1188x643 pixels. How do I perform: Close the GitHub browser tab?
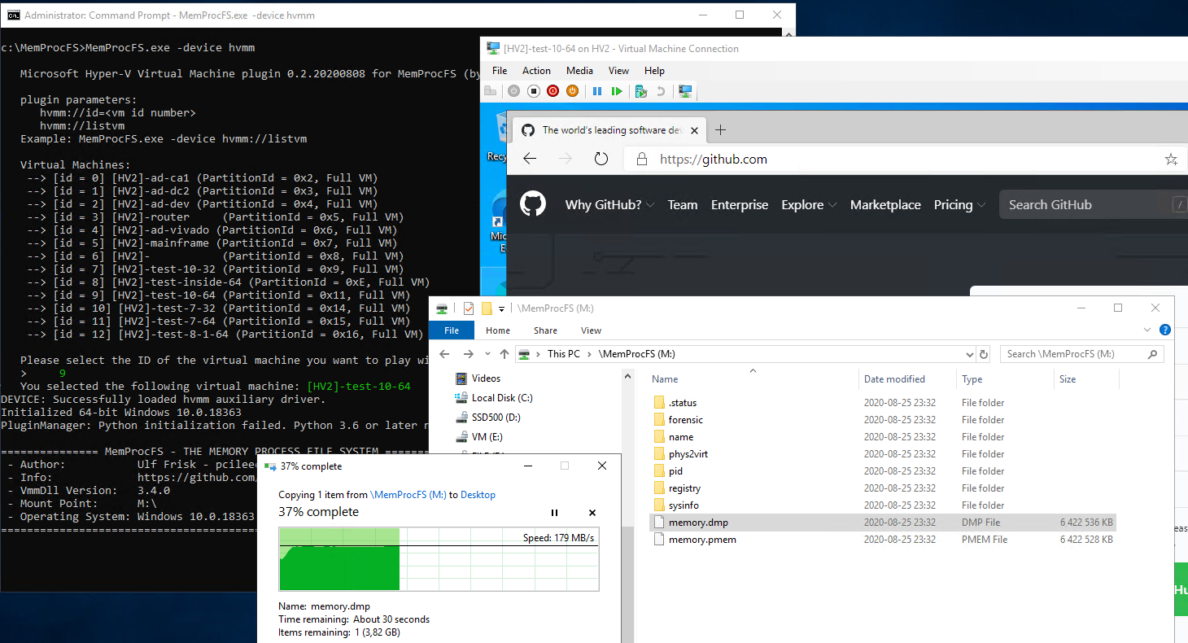click(694, 130)
